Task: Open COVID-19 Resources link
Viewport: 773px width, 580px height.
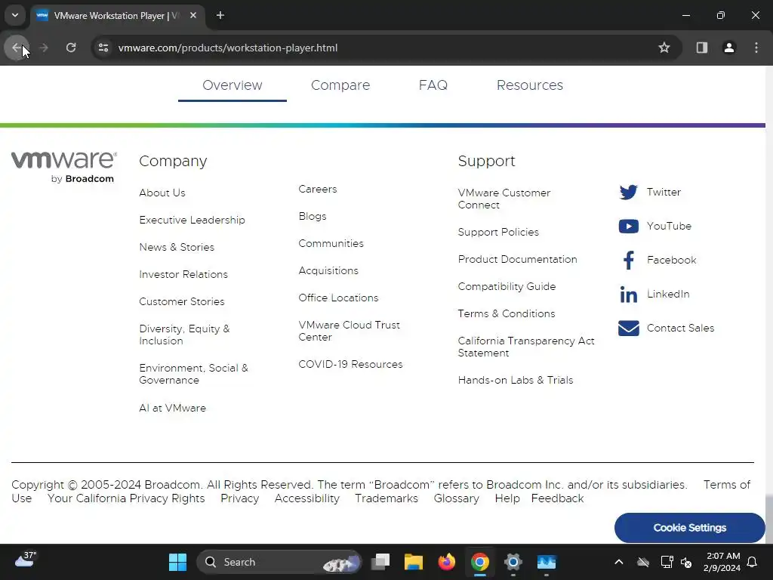Action: coord(350,364)
